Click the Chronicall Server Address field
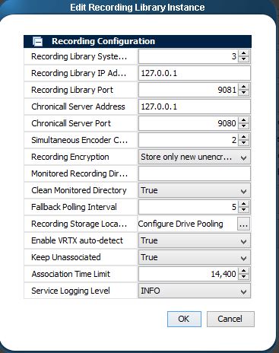Image resolution: width=279 pixels, height=353 pixels. (195, 107)
